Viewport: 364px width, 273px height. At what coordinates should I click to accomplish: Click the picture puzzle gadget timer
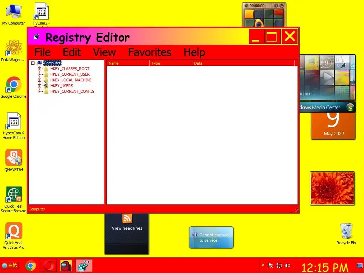257,6
